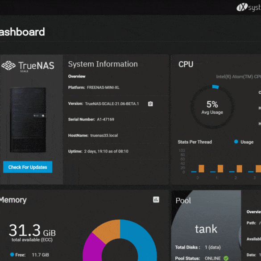
Task: Click the green ONLINE pool status checkmark
Action: 226,258
